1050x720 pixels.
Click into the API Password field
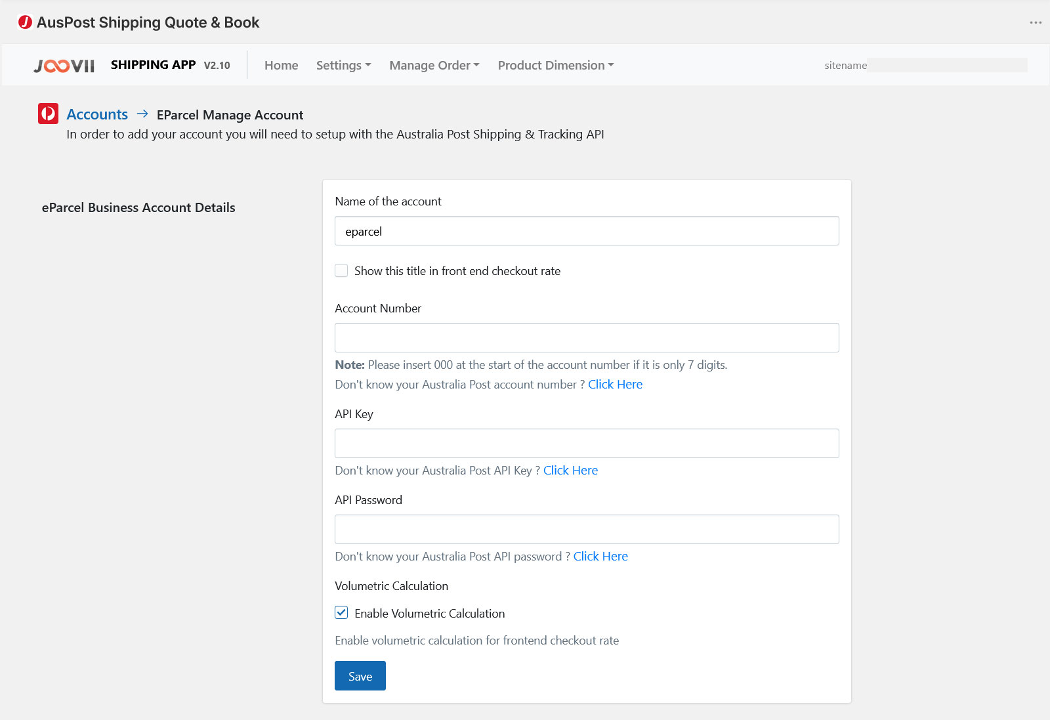587,530
